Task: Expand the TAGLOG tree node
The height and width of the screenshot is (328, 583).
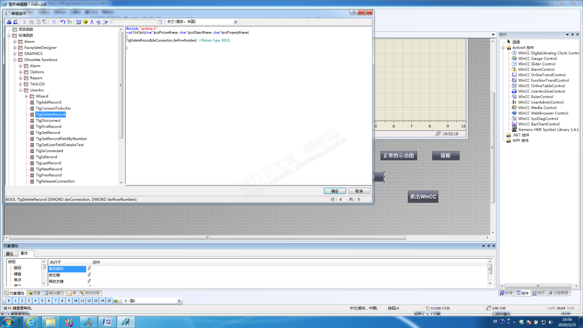Action: click(x=20, y=84)
